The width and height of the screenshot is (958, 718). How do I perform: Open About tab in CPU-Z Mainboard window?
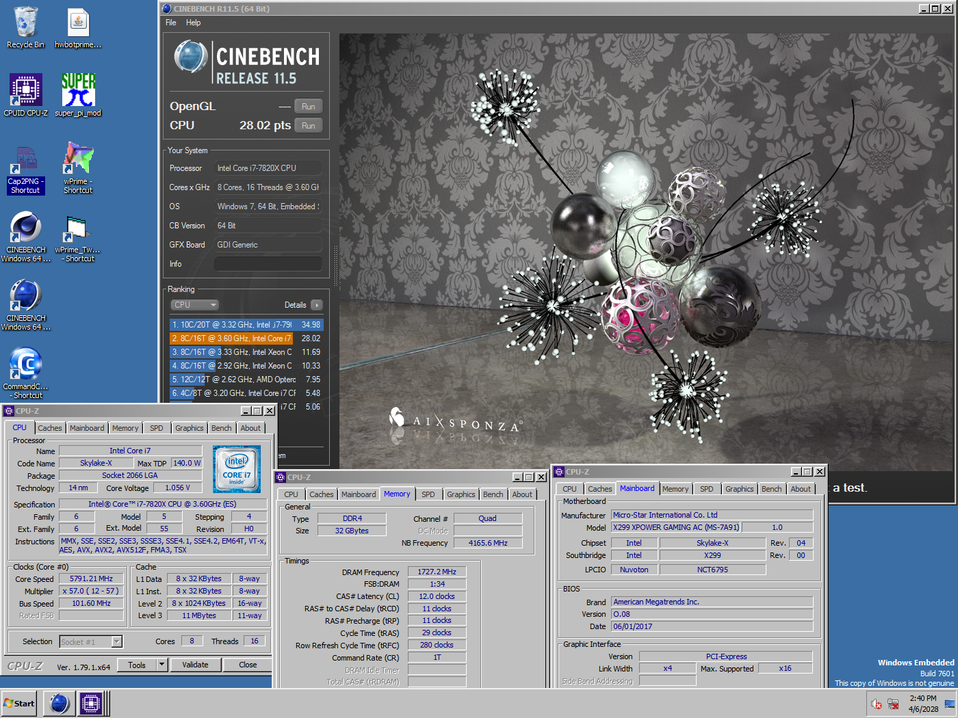(x=801, y=489)
